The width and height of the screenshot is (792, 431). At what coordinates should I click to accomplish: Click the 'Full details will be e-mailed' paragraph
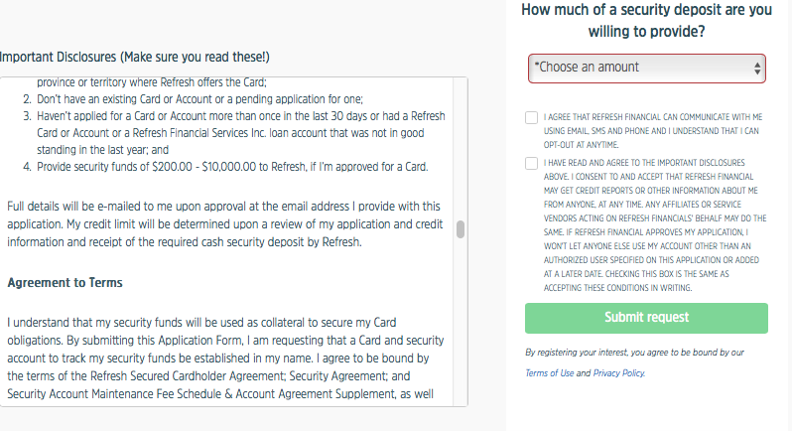coord(223,223)
